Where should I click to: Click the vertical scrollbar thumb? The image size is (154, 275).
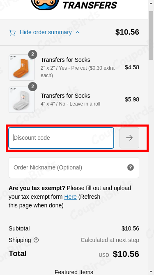point(151,35)
